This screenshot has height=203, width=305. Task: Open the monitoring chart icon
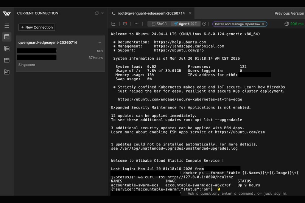114,24
